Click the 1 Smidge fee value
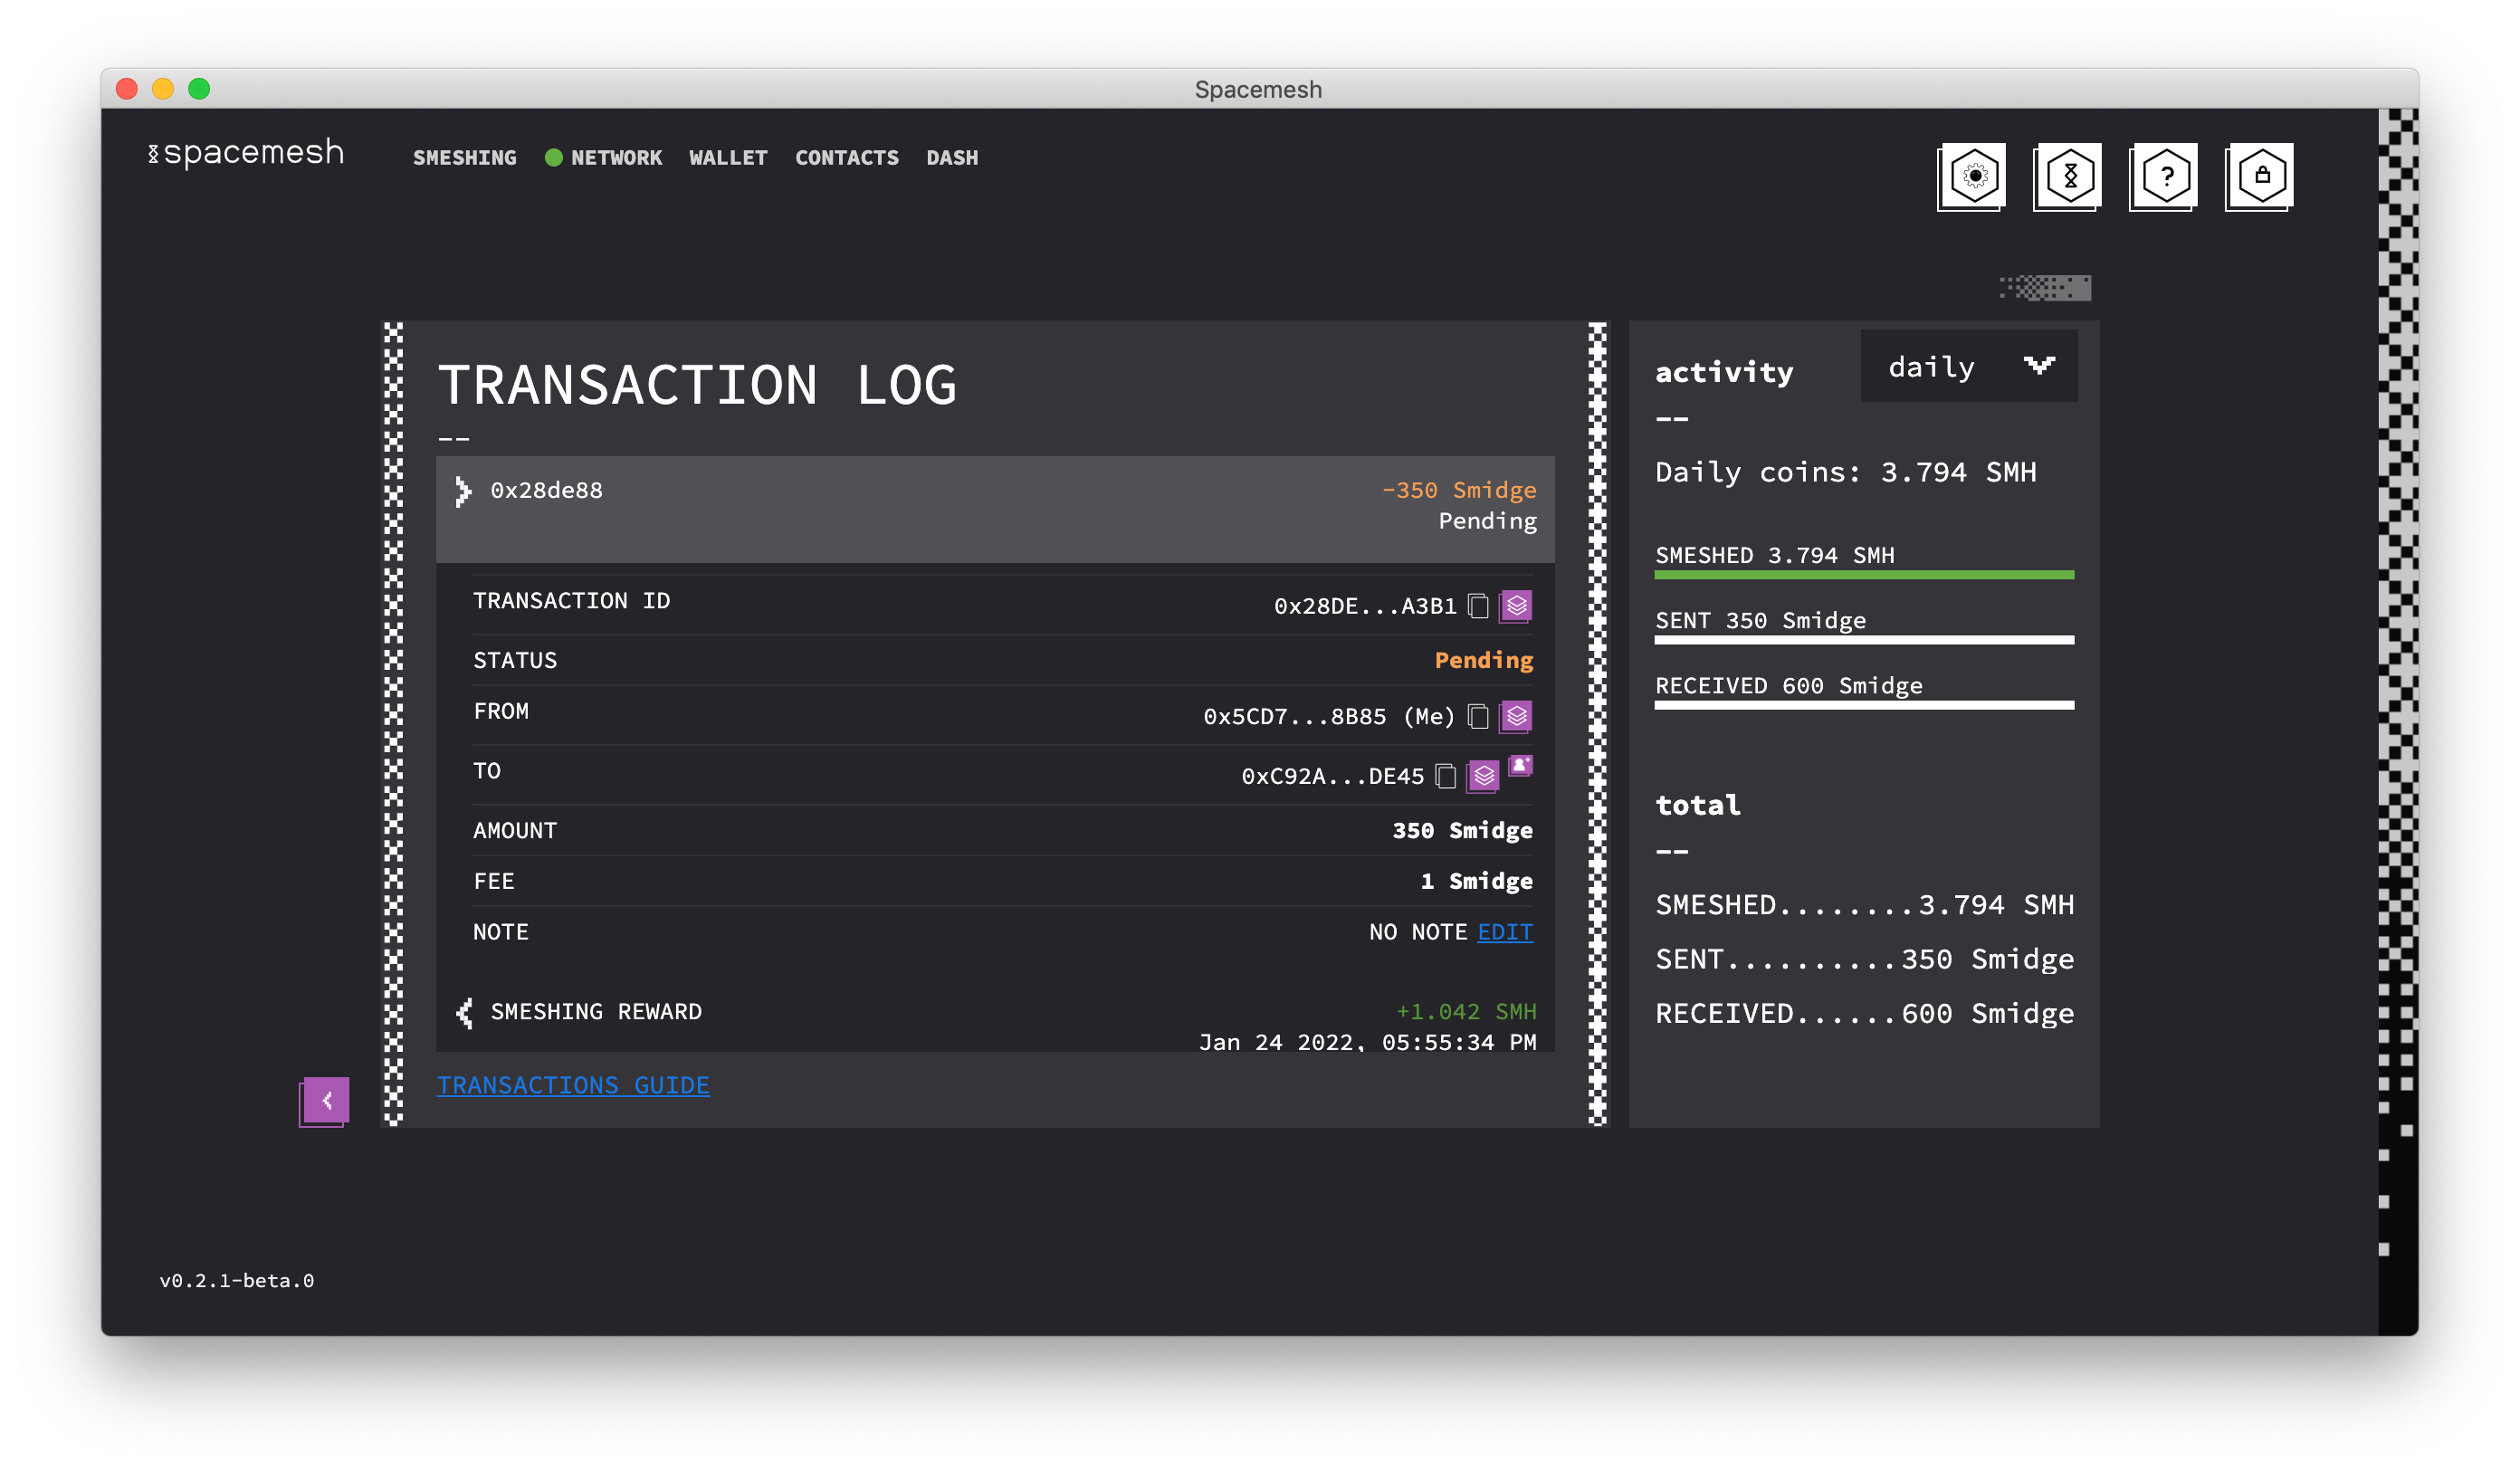2520x1470 pixels. 1477,881
